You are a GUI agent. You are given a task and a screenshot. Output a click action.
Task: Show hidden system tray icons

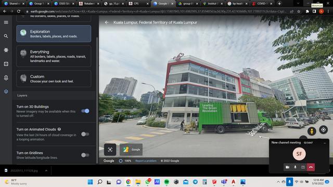coord(278,182)
